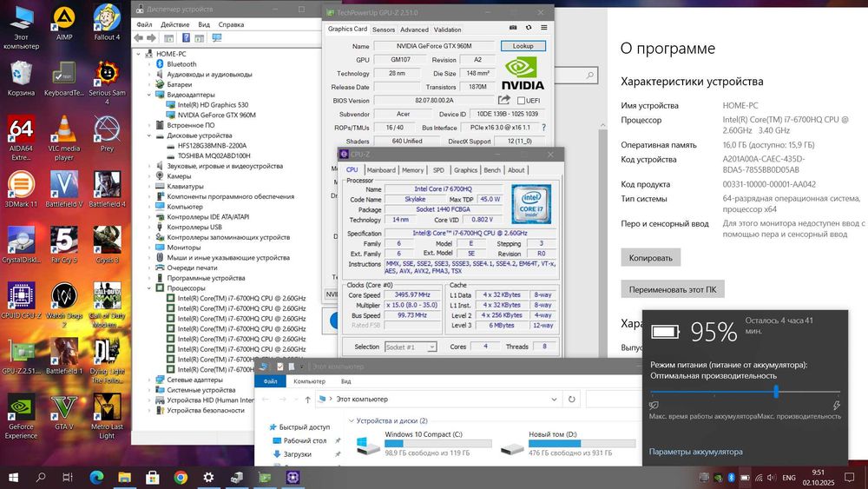Collapse the Процессоры tree node
Viewport: 868px width, 489px height.
pos(149,288)
